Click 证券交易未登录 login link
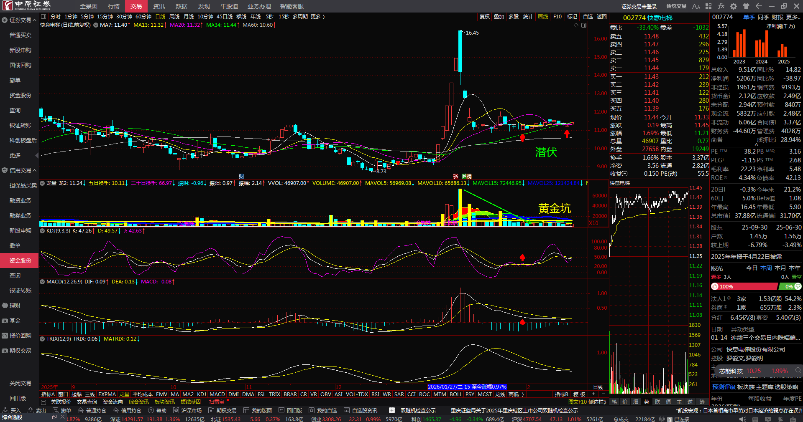Viewport: 803px width, 422px height. point(639,6)
